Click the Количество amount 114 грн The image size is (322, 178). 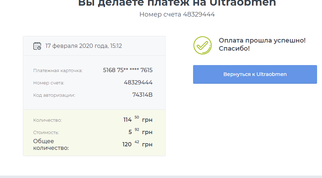coord(138,119)
